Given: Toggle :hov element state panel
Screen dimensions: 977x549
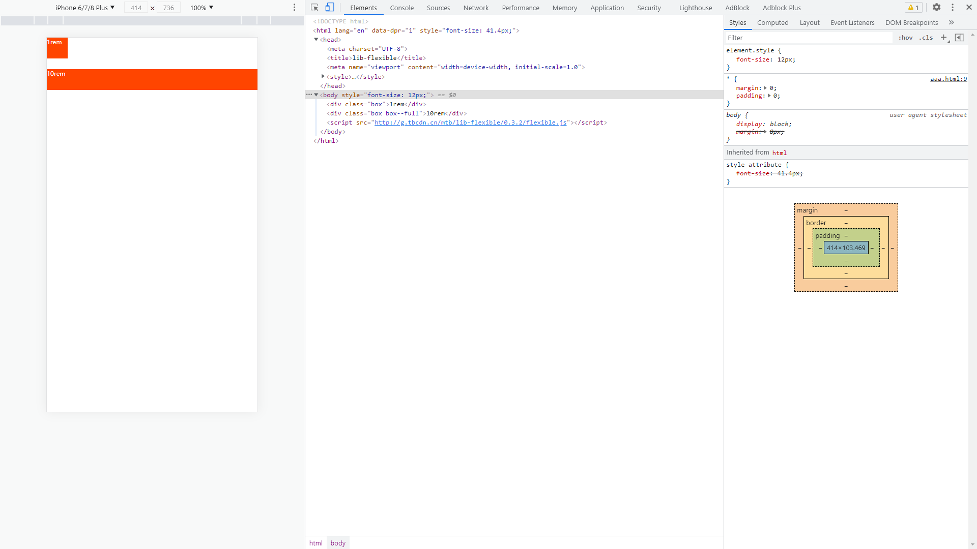Looking at the screenshot, I should 905,38.
